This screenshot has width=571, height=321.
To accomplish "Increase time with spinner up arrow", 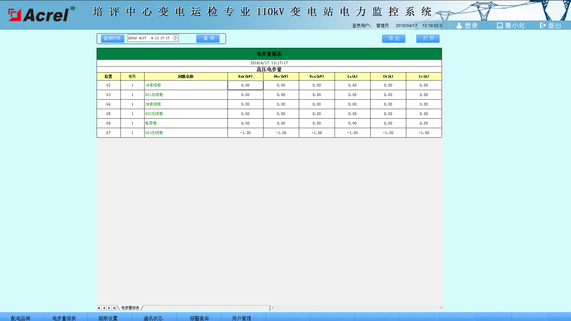I will click(175, 37).
